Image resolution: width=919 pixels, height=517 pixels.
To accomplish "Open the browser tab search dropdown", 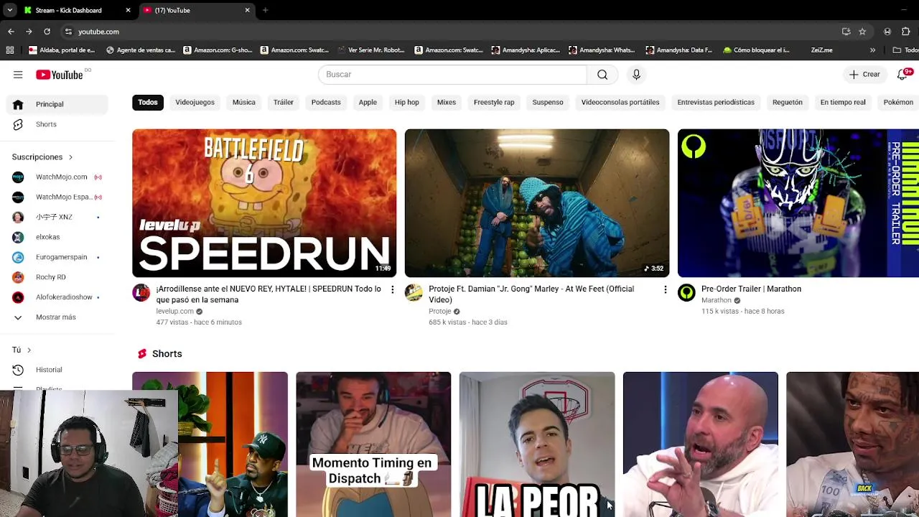I will point(9,10).
